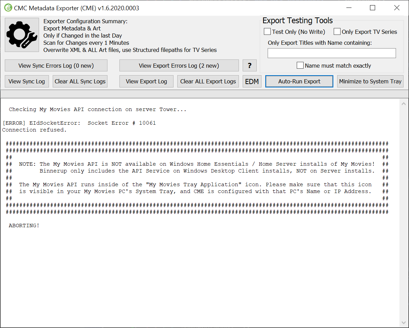The width and height of the screenshot is (409, 328).
Task: Focus the title name filter text field
Action: 332,53
